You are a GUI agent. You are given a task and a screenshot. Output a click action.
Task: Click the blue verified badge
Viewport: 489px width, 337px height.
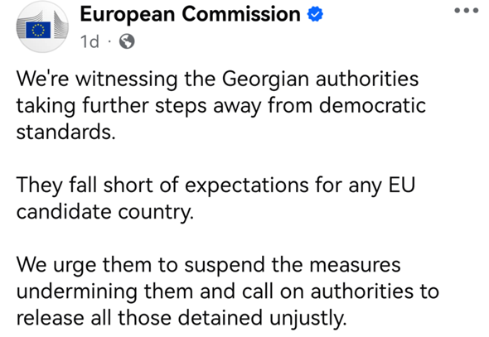pyautogui.click(x=315, y=14)
